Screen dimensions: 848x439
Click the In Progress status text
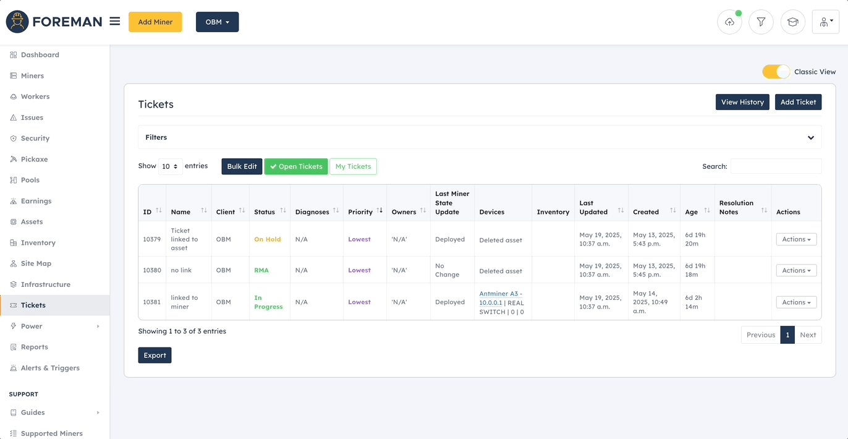268,302
